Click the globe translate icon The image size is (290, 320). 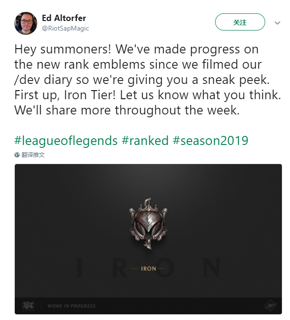[x=17, y=155]
